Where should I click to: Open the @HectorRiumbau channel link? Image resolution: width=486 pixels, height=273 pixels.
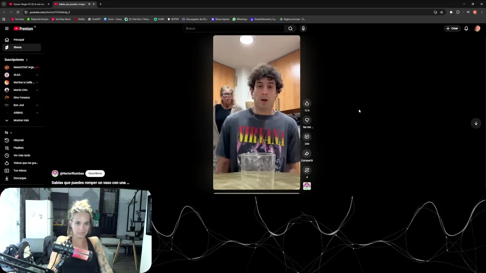72,173
